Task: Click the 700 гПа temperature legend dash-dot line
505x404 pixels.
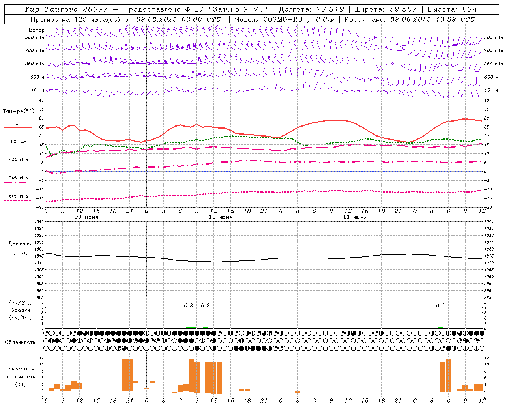Action: 17,182
